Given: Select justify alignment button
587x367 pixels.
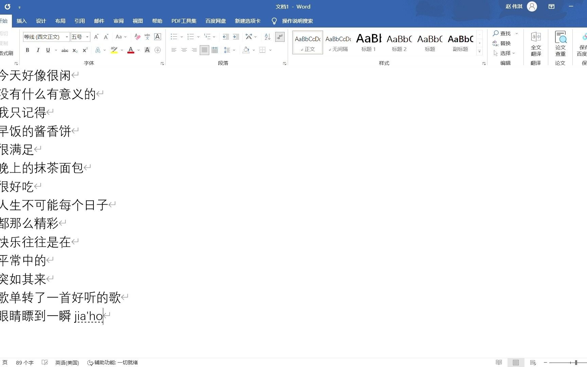Looking at the screenshot, I should pyautogui.click(x=204, y=50).
